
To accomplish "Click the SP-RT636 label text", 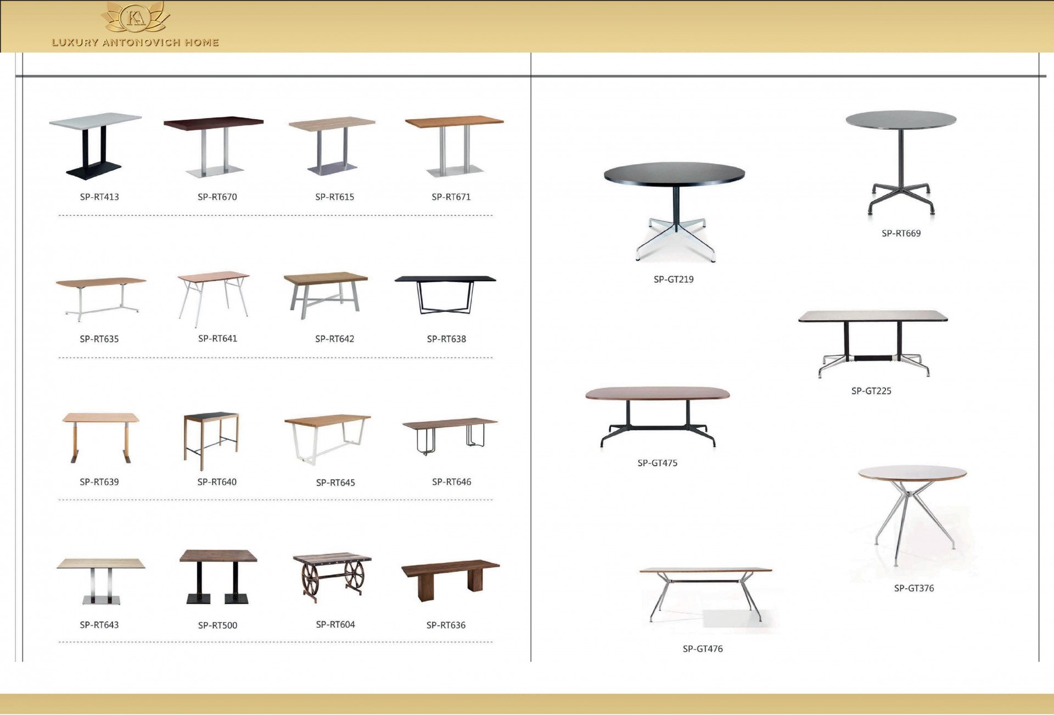I will tap(446, 625).
